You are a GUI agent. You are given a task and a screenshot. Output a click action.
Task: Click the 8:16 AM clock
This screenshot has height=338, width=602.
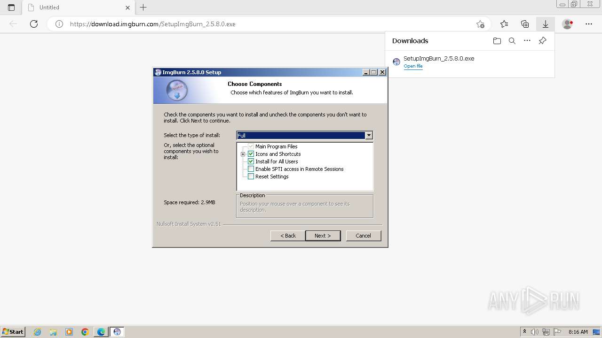(x=578, y=332)
